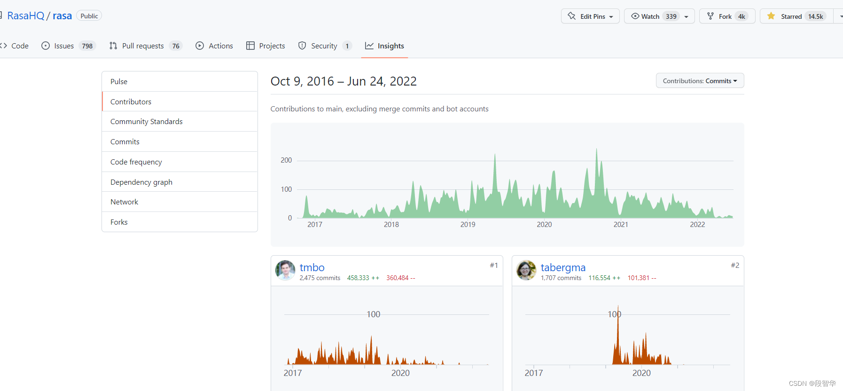This screenshot has width=843, height=391.
Task: Click the Insights graph icon
Action: (x=369, y=46)
